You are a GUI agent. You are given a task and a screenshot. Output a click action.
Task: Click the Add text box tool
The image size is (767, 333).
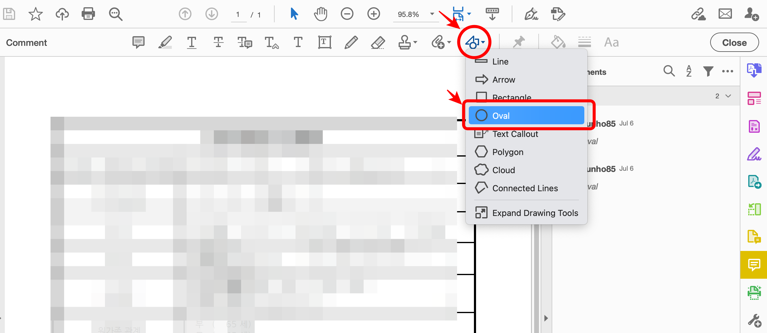coord(325,42)
